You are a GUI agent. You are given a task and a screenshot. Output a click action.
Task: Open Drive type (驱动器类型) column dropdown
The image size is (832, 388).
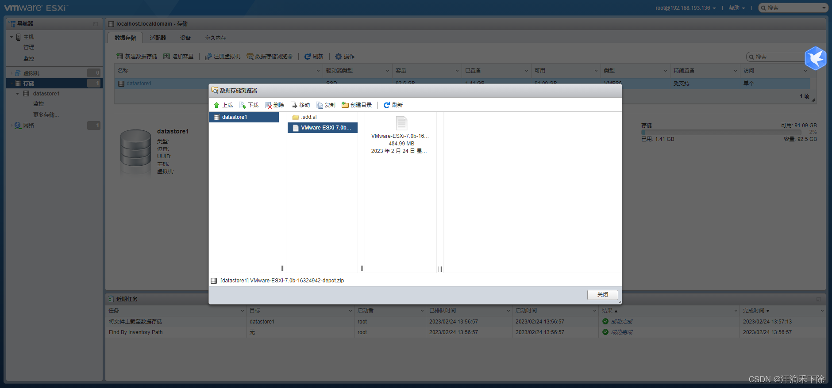(387, 71)
